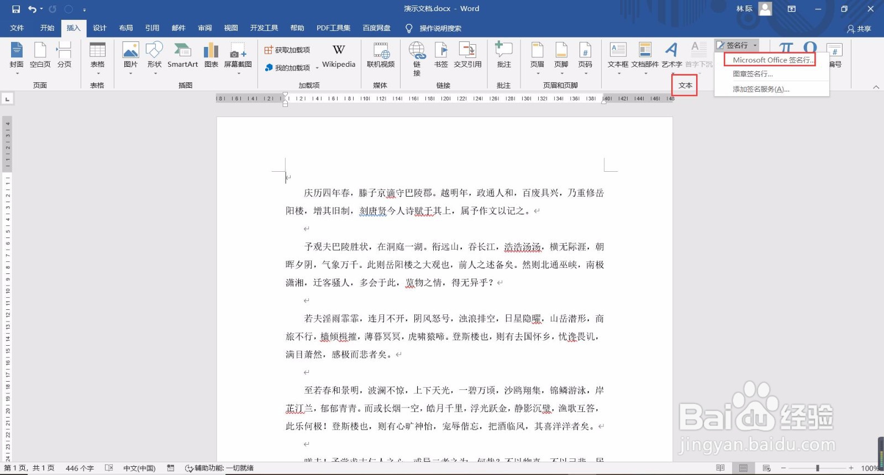Click Get Add-ins (获取加载项)
The image size is (884, 475).
(x=287, y=50)
